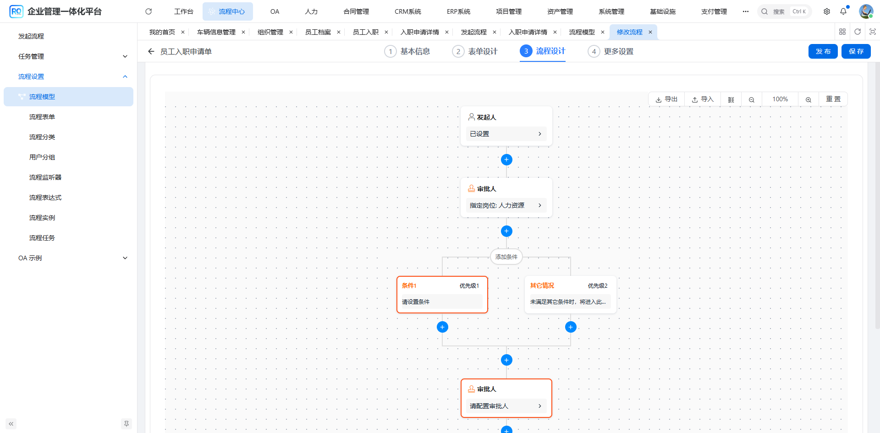
Task: Reset the canvas zoom with 重置
Action: [833, 99]
